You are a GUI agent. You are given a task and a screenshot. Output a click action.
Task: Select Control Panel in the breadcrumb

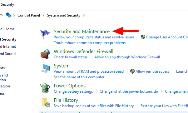click(29, 15)
